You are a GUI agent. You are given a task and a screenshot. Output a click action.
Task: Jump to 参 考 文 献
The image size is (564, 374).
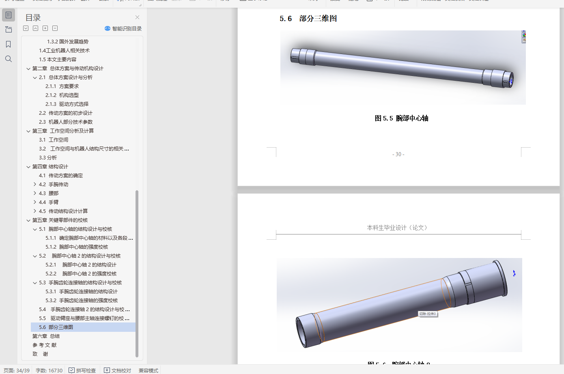(x=45, y=345)
